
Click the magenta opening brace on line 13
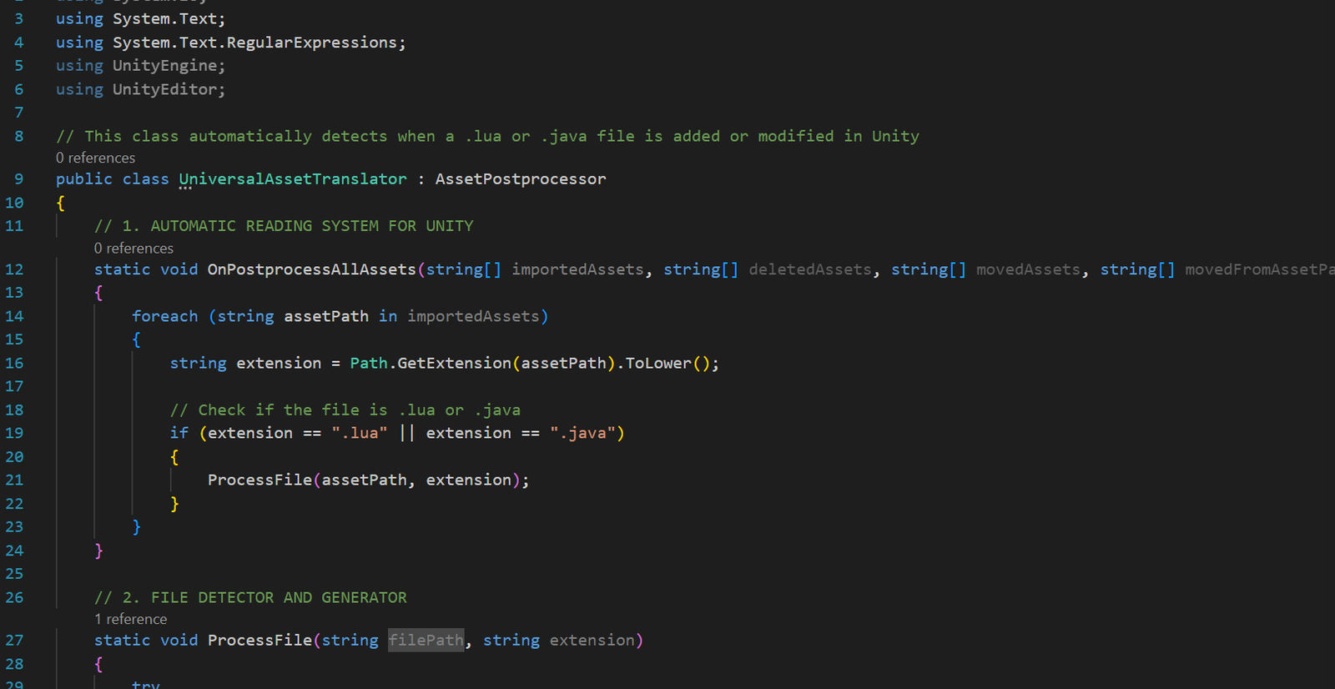98,293
